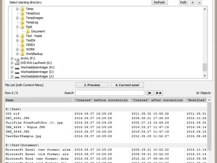Screen dimensions: 217x163
Task: Select the VIDEO tree item label
Action: tap(30, 45)
